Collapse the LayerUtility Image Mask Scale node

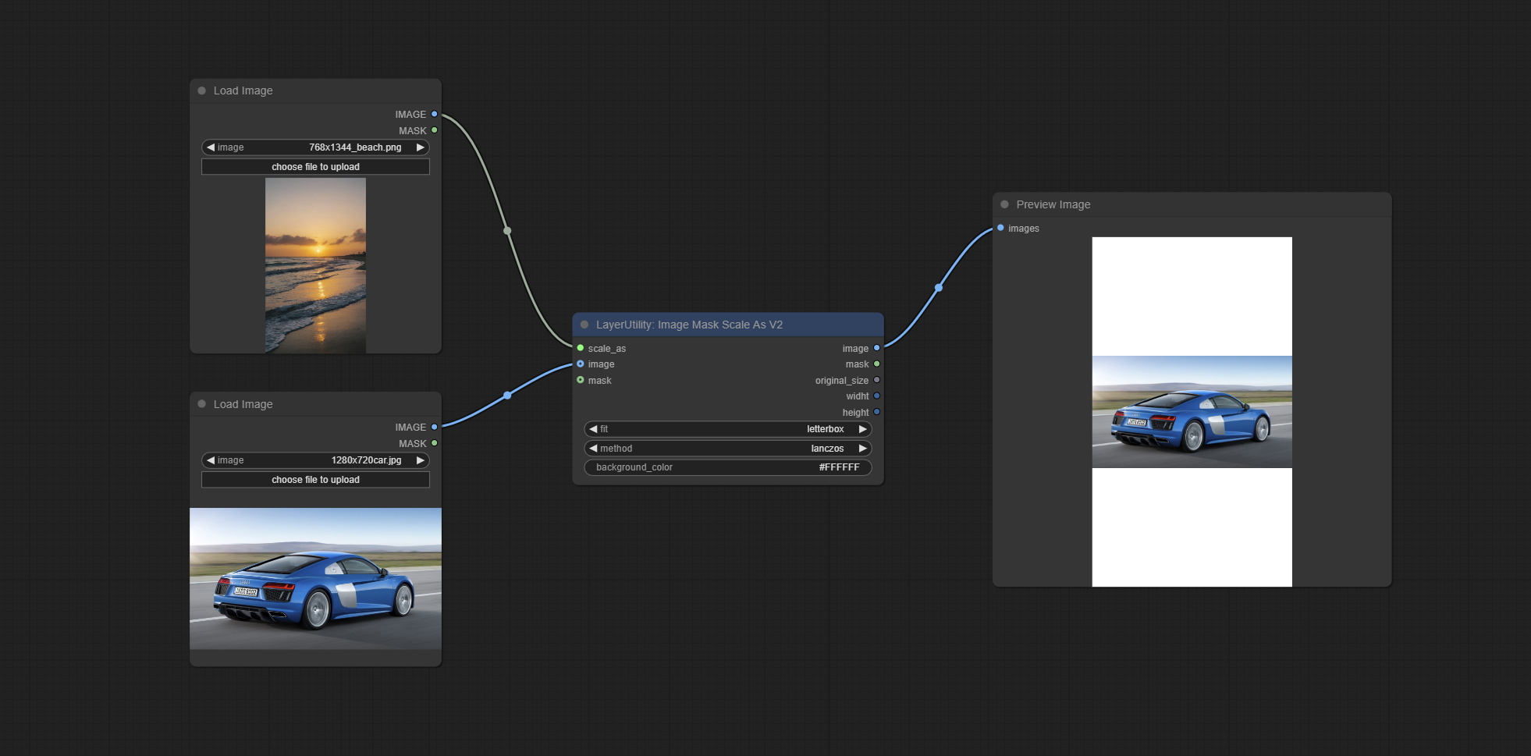pyautogui.click(x=584, y=325)
